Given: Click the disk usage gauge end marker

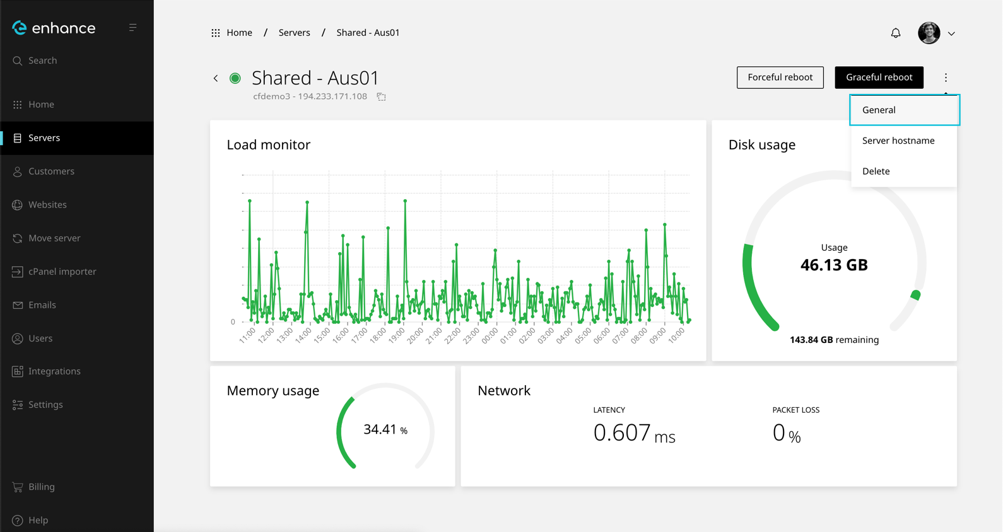Looking at the screenshot, I should click(x=915, y=295).
